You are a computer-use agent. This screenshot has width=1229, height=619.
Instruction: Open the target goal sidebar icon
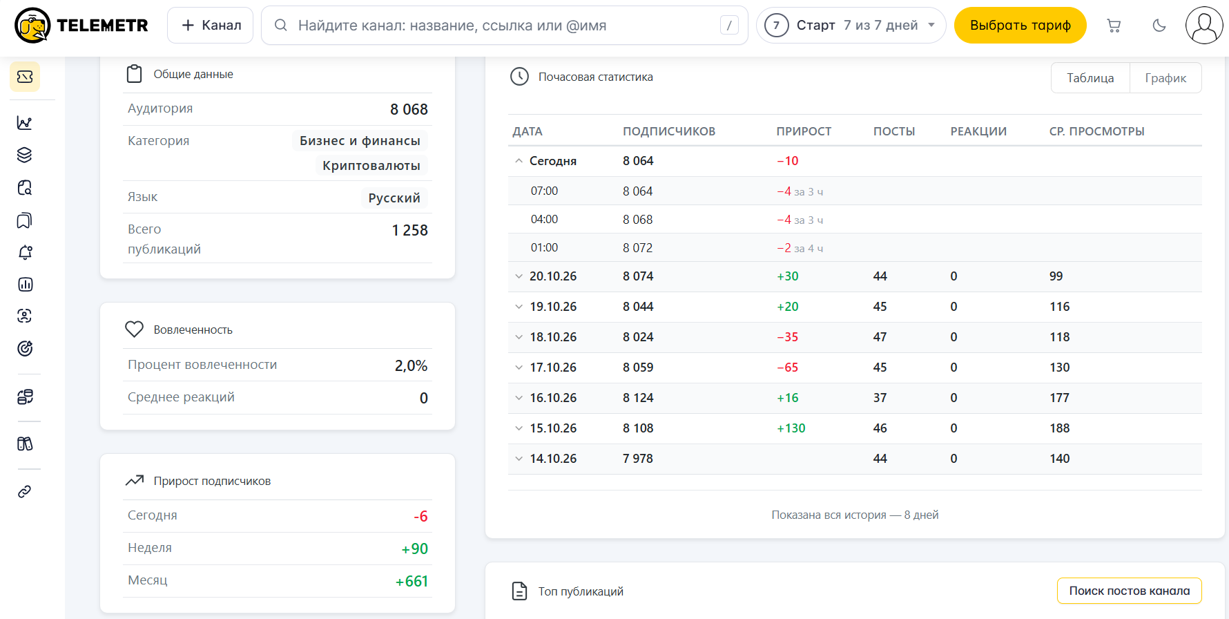coord(25,349)
